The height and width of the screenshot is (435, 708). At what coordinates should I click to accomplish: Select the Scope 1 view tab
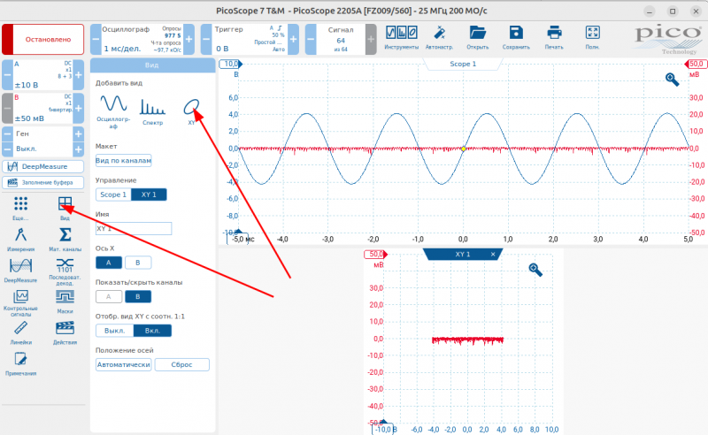463,64
